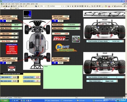Click the Increase Decimal icon
The image size is (127, 102).
[92, 6]
